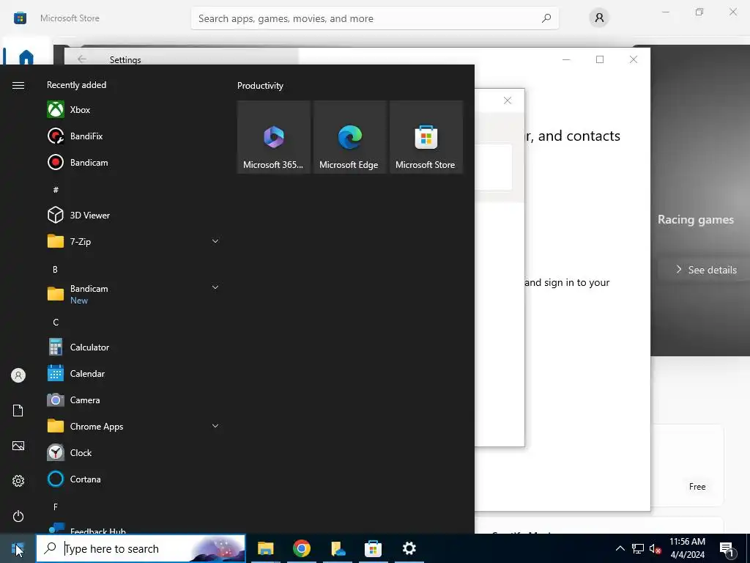Click the Free button in Microsoft Store

click(x=697, y=487)
